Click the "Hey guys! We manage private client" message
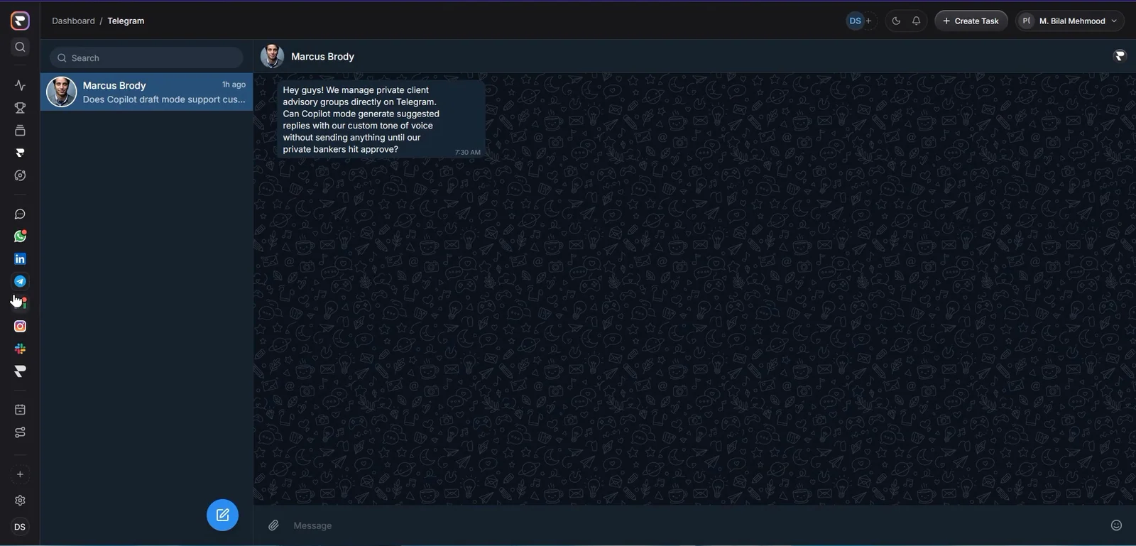1136x546 pixels. 381,119
